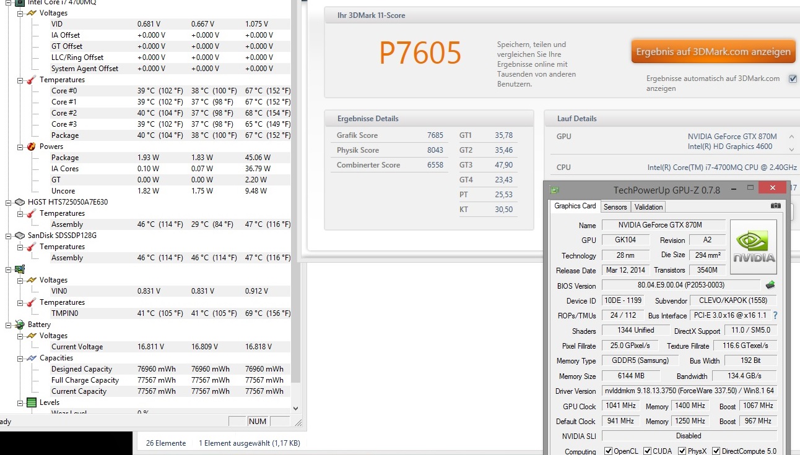
Task: Toggle the OpenCL checkbox in GPU-Z
Action: (608, 451)
